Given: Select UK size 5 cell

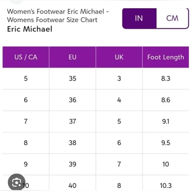Looking at the screenshot, I should click(x=119, y=122).
